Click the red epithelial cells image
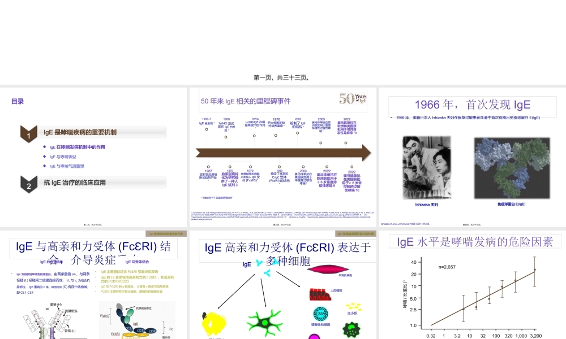 click(x=320, y=294)
